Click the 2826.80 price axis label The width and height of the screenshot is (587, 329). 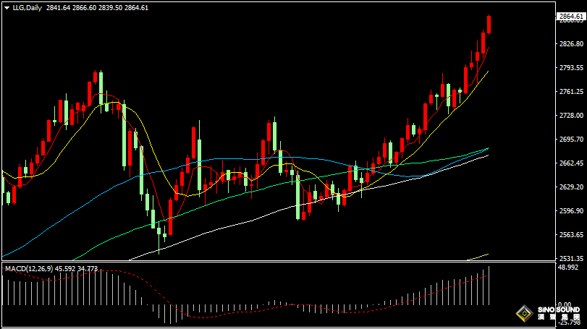coord(571,44)
